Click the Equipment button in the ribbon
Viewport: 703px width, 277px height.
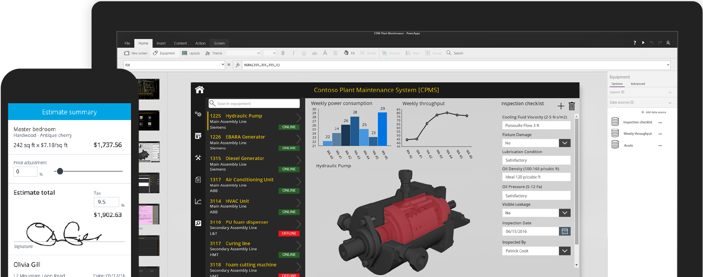tap(164, 53)
